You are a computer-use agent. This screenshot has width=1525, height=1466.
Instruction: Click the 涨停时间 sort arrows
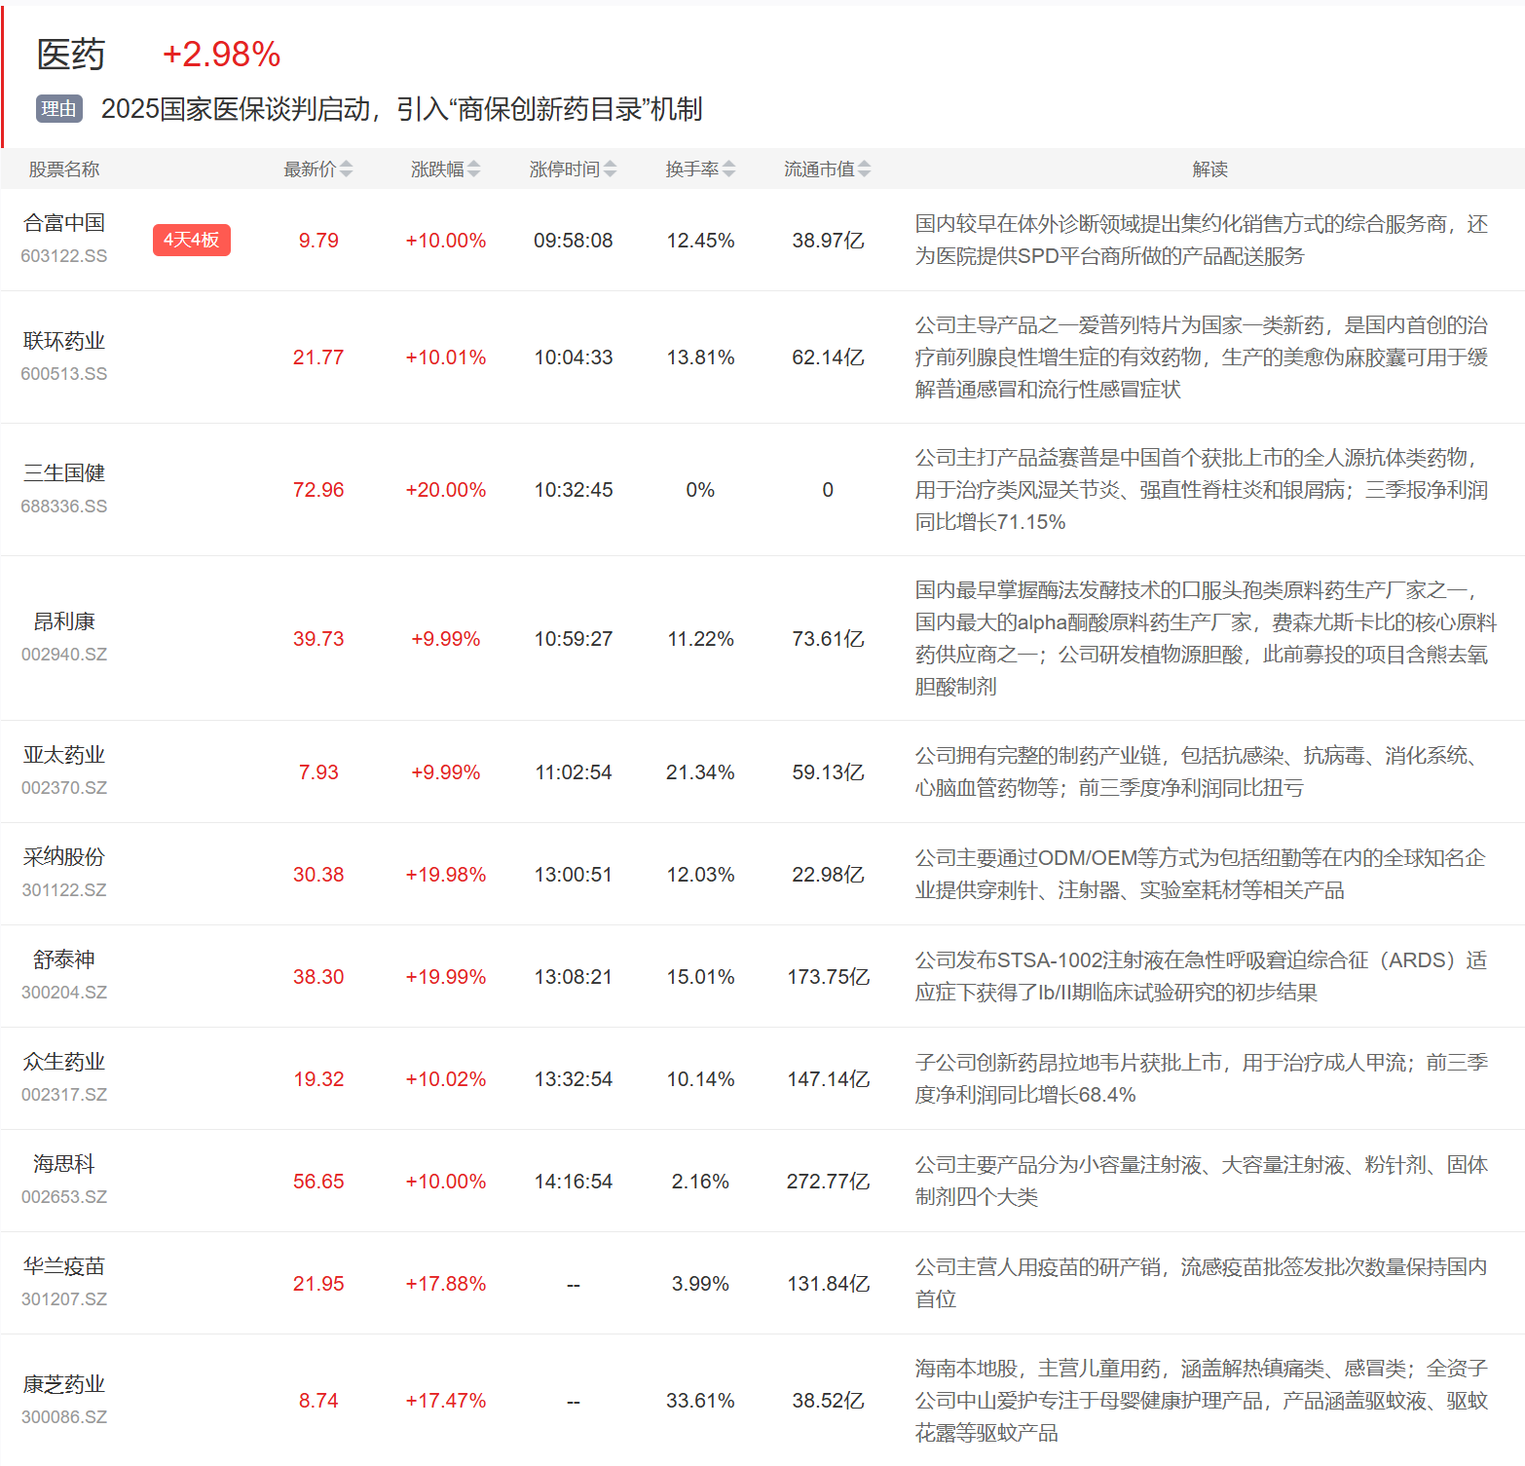point(610,169)
